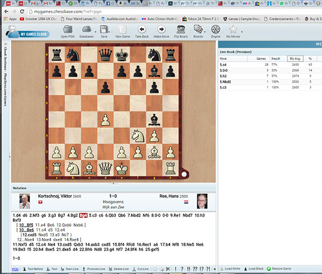Click the Save disk icon
Image resolution: width=322 pixels, height=274 pixels.
[104, 30]
